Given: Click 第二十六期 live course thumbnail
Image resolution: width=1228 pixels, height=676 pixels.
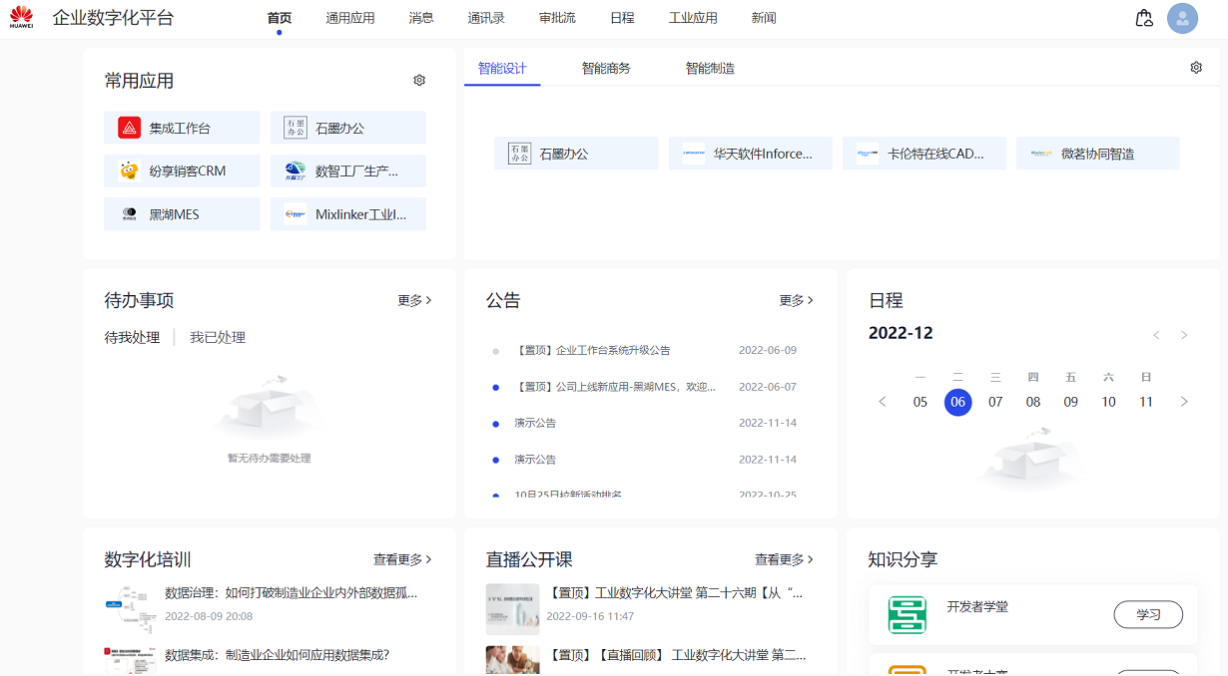Looking at the screenshot, I should pos(512,609).
